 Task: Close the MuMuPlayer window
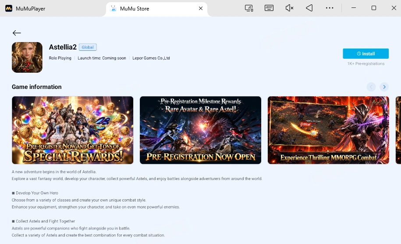(394, 8)
